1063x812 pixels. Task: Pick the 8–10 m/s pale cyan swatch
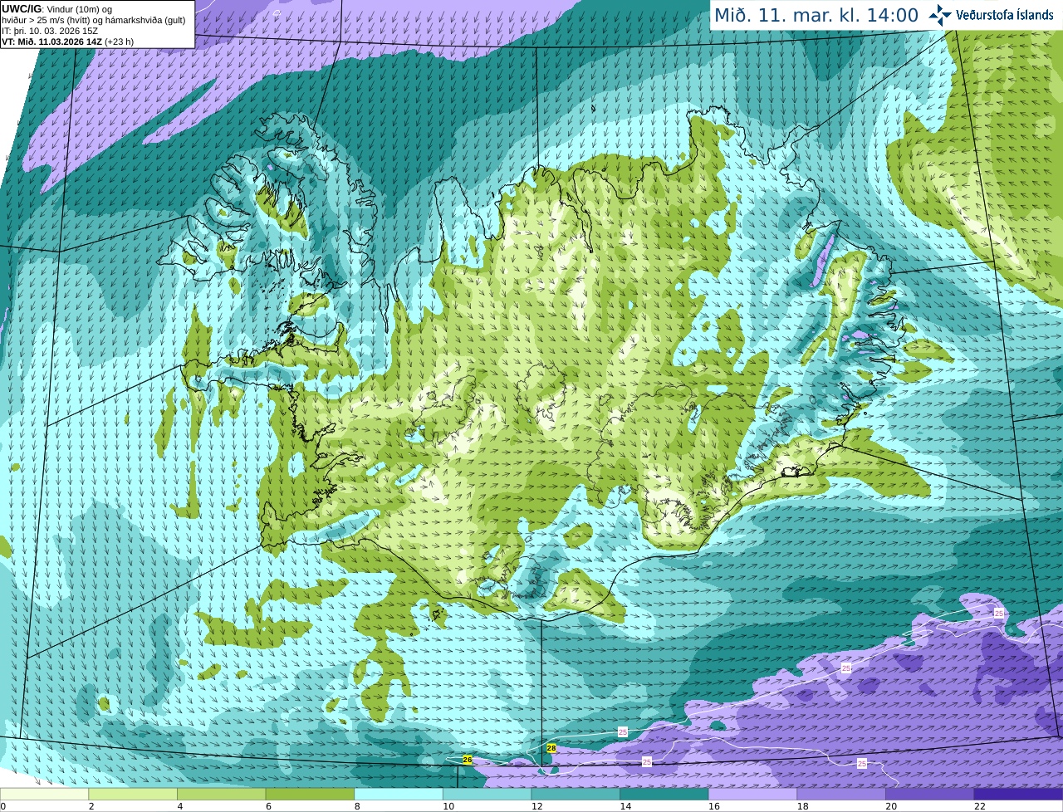click(x=399, y=795)
